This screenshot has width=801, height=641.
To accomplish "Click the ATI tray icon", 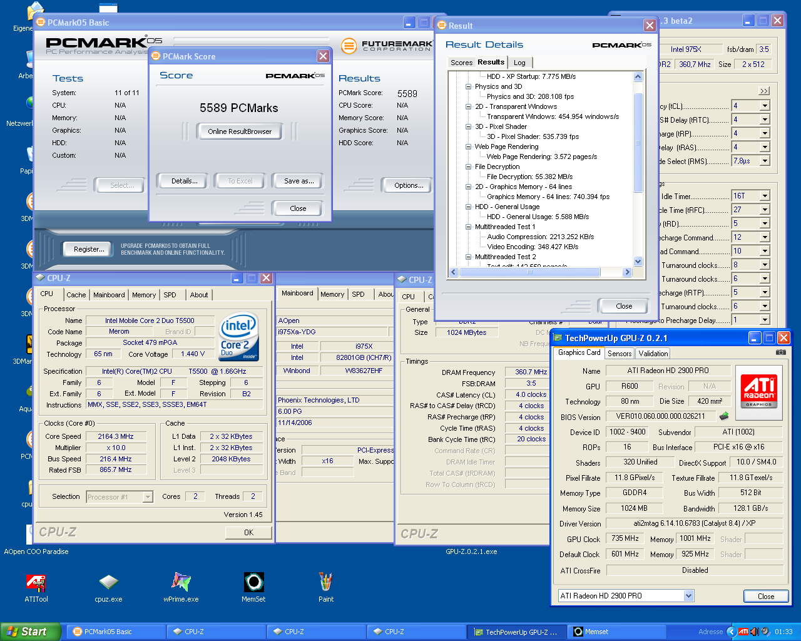I will (x=743, y=632).
